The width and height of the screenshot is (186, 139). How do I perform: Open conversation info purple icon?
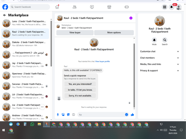131,18
